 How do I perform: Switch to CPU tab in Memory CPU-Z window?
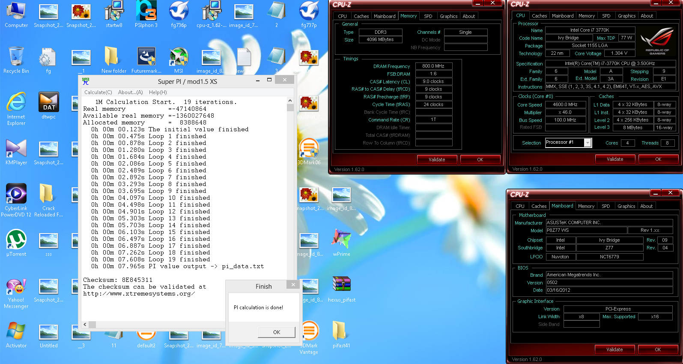pos(343,16)
